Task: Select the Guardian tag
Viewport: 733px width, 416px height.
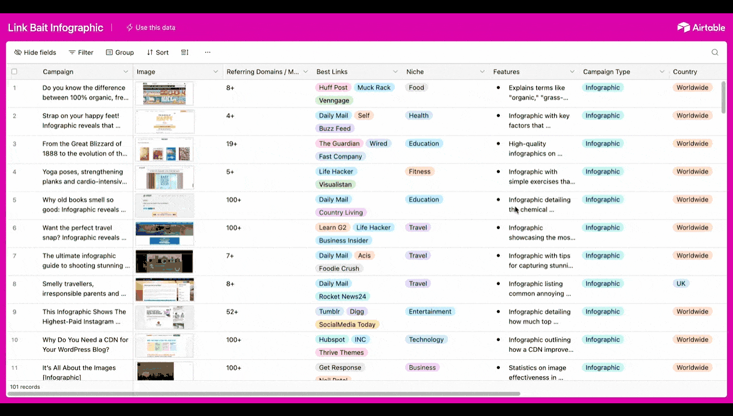Action: coord(339,144)
